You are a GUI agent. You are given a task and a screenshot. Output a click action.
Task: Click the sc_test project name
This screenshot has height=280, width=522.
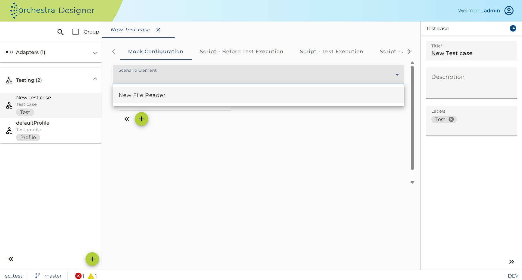click(14, 276)
